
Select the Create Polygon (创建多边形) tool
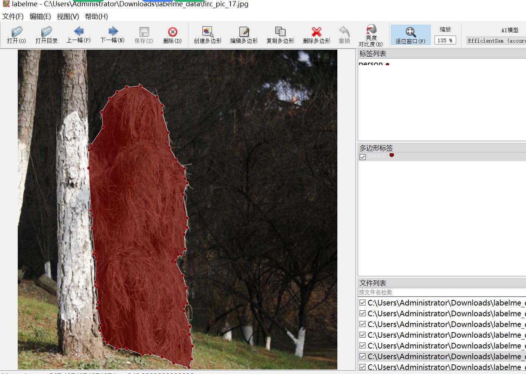(x=208, y=35)
